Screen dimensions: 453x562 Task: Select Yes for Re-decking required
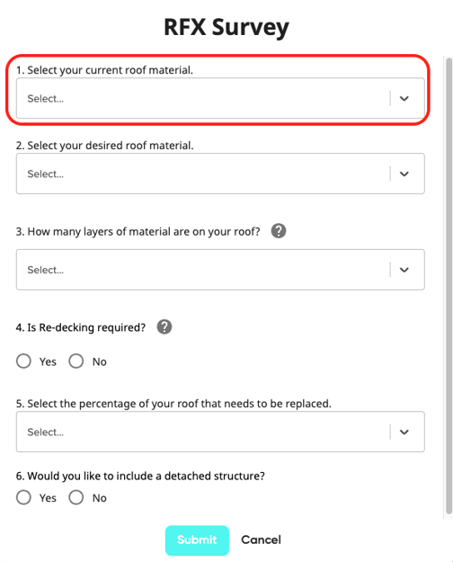coord(23,361)
